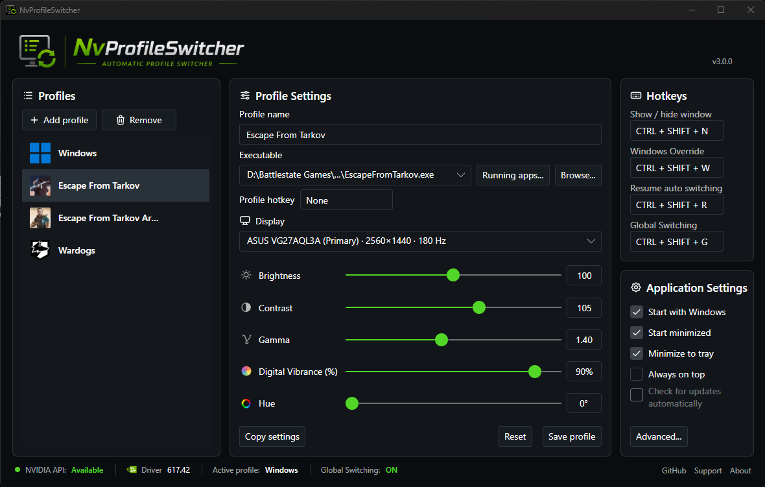Change Show / hide window hotkey field
765x487 pixels.
point(677,131)
